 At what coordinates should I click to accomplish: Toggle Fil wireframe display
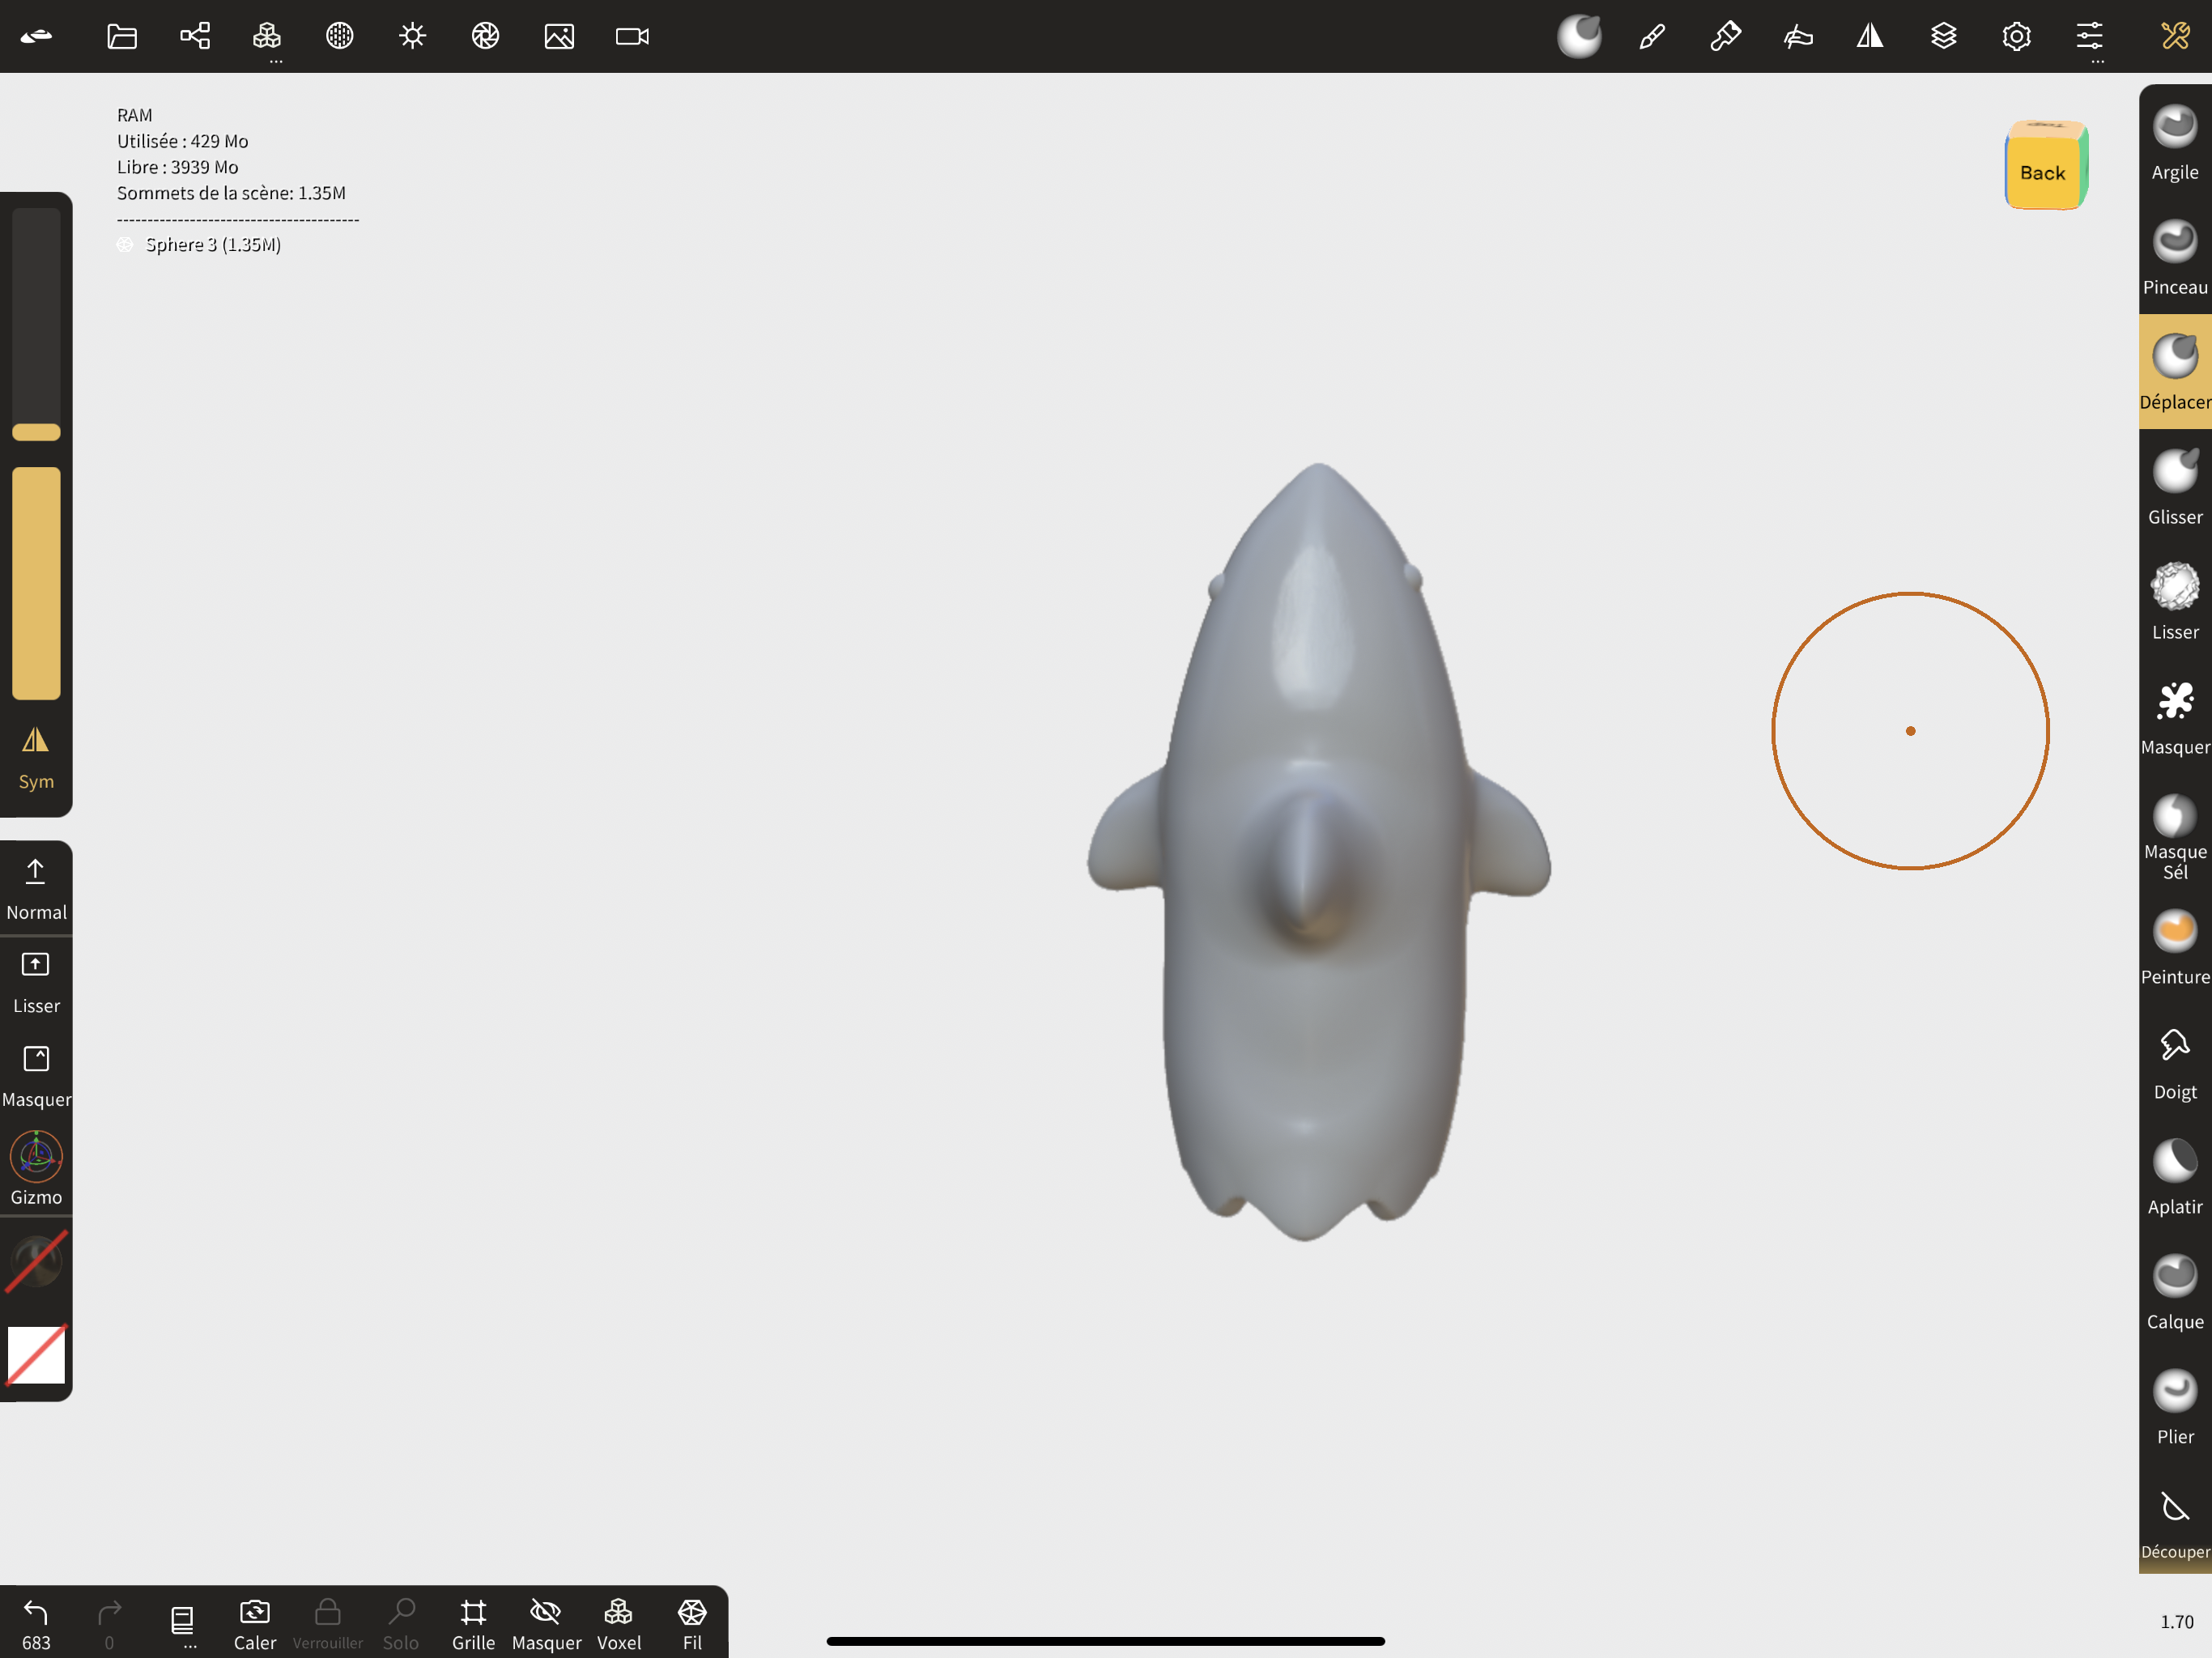pyautogui.click(x=692, y=1624)
